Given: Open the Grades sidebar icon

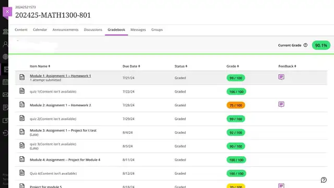Looking at the screenshot, I should tap(6, 107).
